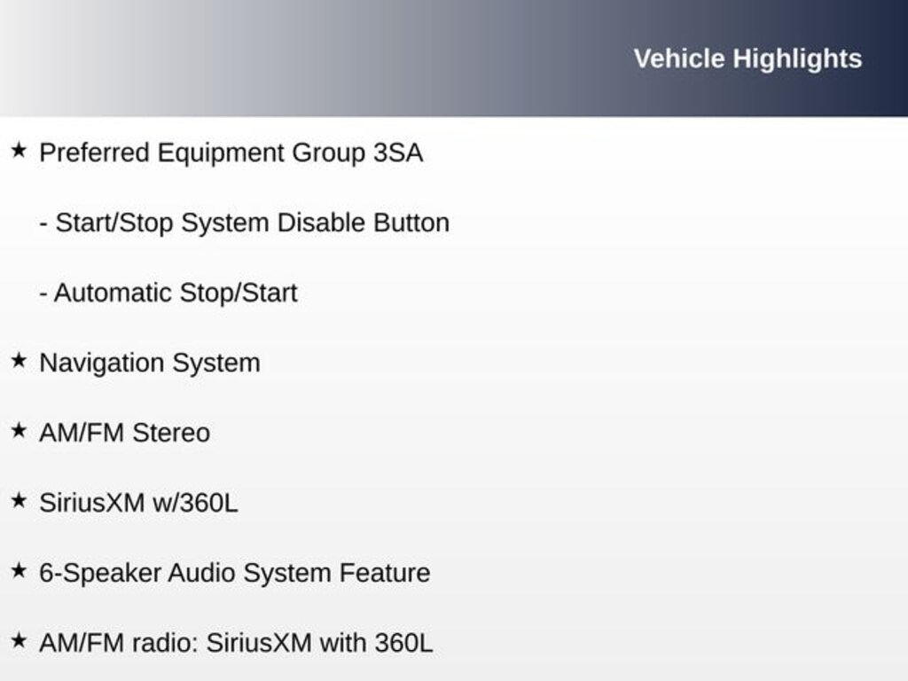Click the dash before Start/Stop System Disable Button
The image size is (908, 681).
click(x=43, y=223)
